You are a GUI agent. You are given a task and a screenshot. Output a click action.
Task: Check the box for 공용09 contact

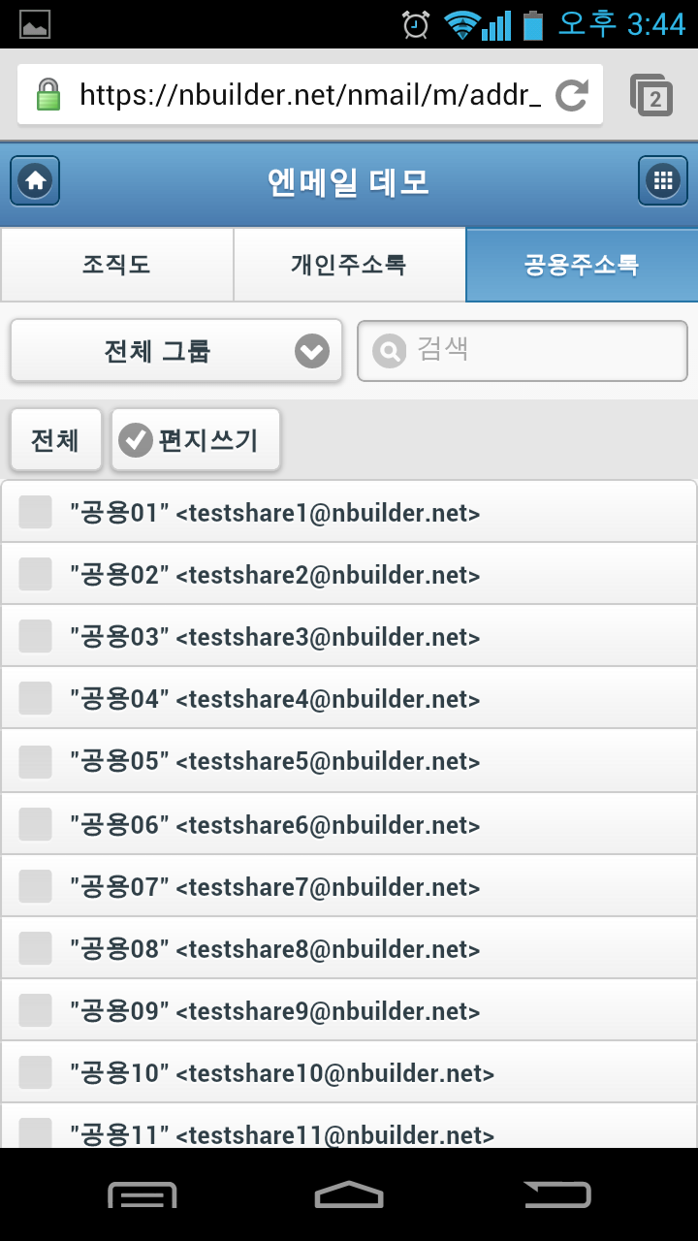coord(36,1010)
